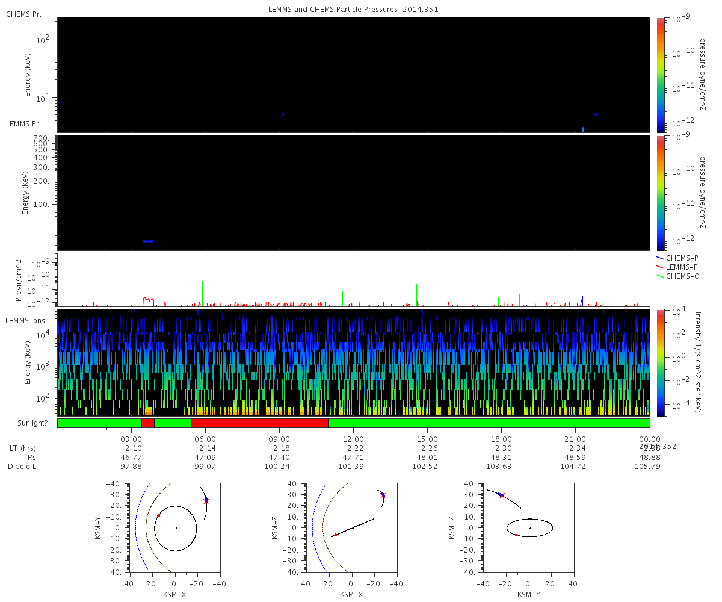Click red dot in the KSM-X/KSM-Z orbit plot
The height and width of the screenshot is (602, 722).
click(335, 535)
